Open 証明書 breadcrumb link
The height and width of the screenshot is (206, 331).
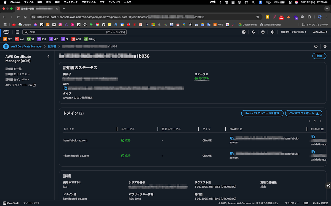(x=52, y=46)
